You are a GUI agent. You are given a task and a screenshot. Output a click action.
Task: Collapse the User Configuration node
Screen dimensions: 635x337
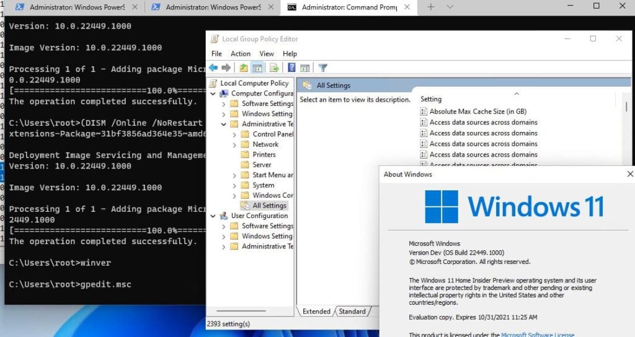coord(213,216)
